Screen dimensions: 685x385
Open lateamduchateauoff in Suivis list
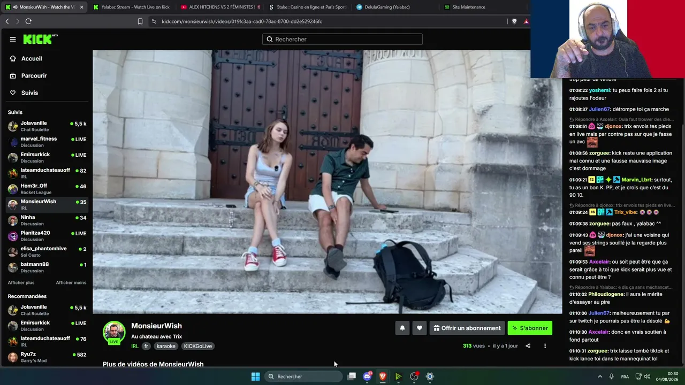47,173
